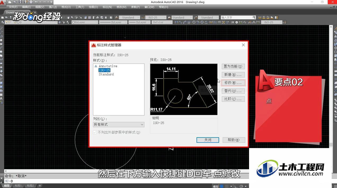Redo action in quick access toolbar

click(x=44, y=2)
